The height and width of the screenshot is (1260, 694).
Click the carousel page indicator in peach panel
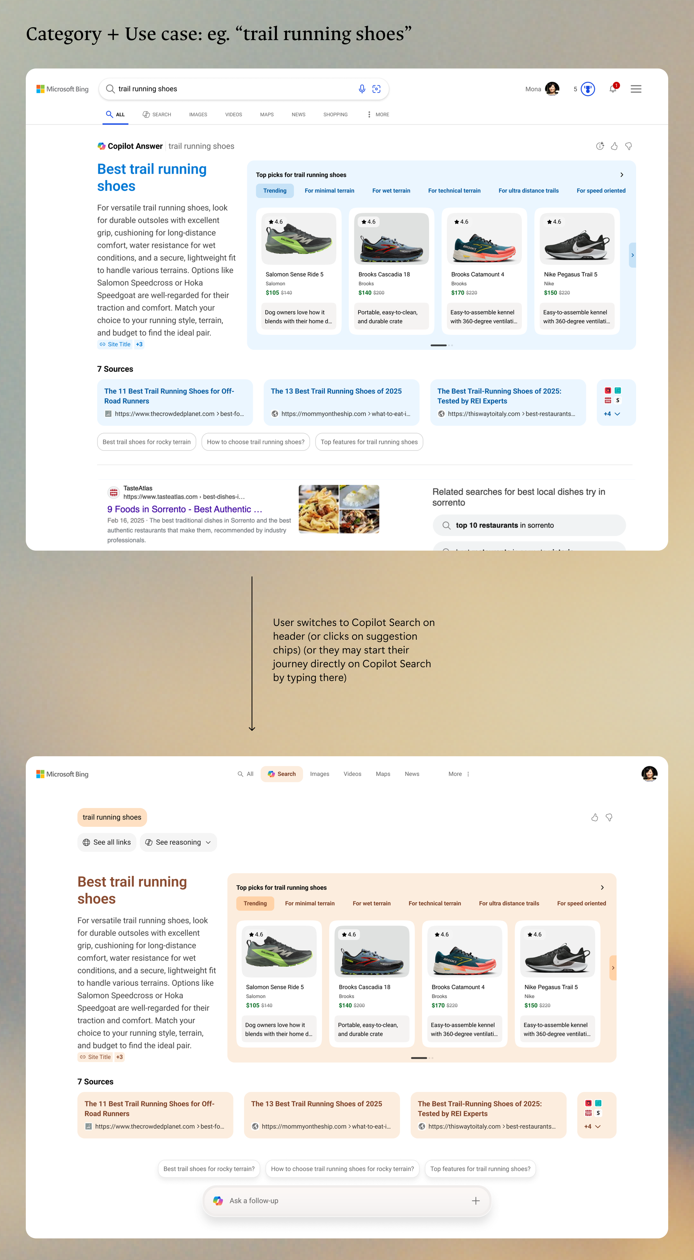pos(421,1058)
